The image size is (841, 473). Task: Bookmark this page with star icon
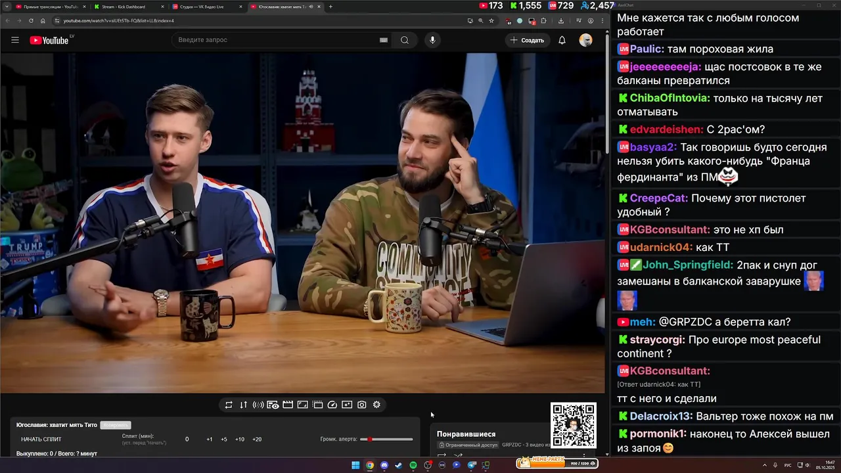tap(491, 20)
